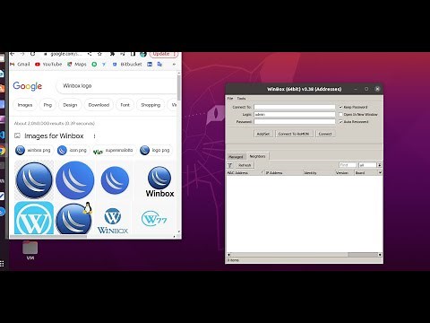Click the filter funnel icon in WinBox
The image size is (430, 323).
tap(230, 165)
